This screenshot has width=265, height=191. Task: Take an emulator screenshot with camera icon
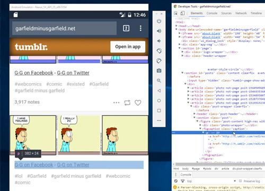pyautogui.click(x=159, y=71)
